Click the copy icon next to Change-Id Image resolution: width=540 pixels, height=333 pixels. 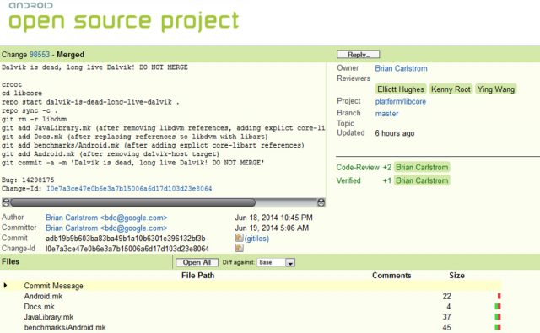[239, 248]
